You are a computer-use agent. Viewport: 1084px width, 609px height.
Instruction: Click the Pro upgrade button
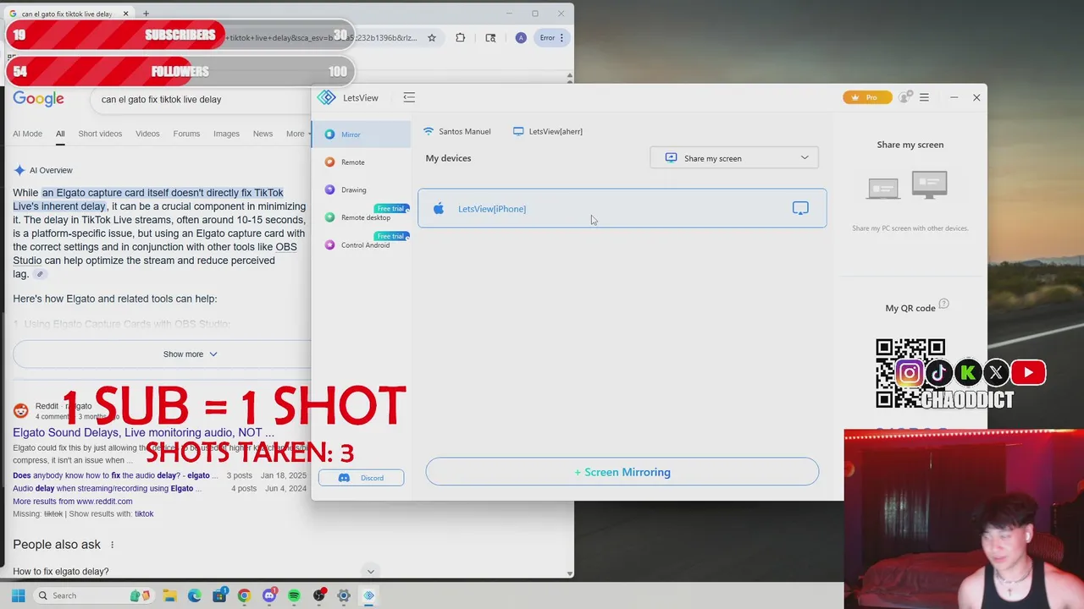click(x=867, y=97)
